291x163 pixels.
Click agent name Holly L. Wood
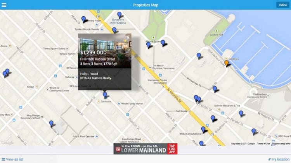click(89, 74)
